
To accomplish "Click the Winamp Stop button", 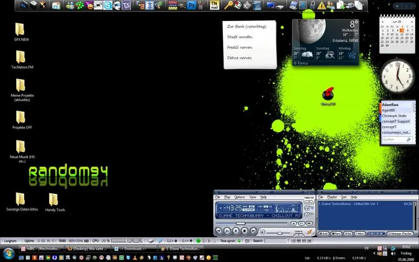I will [x=245, y=231].
